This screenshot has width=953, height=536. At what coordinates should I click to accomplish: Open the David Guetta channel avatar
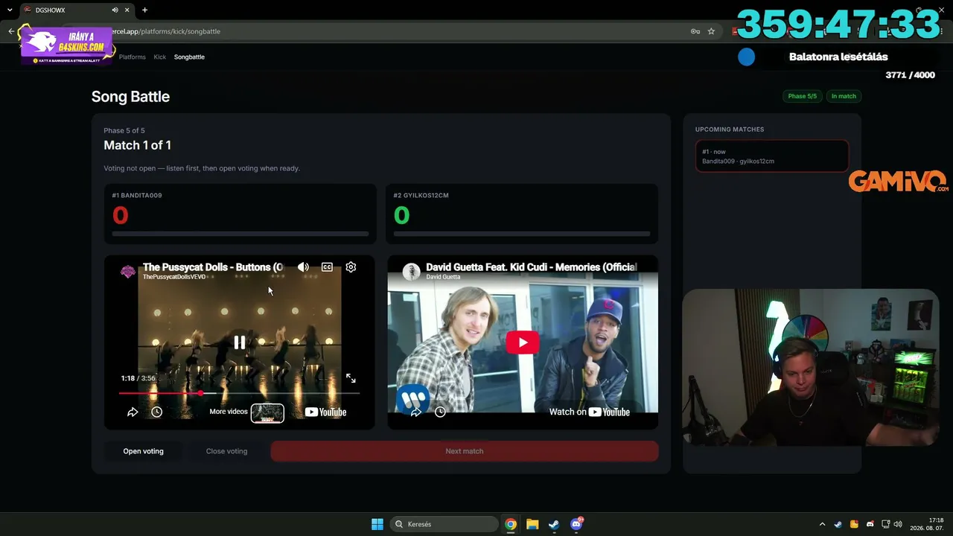[x=411, y=272]
